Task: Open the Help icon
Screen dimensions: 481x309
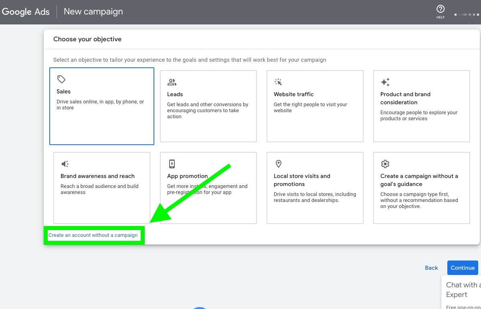Action: pyautogui.click(x=440, y=9)
